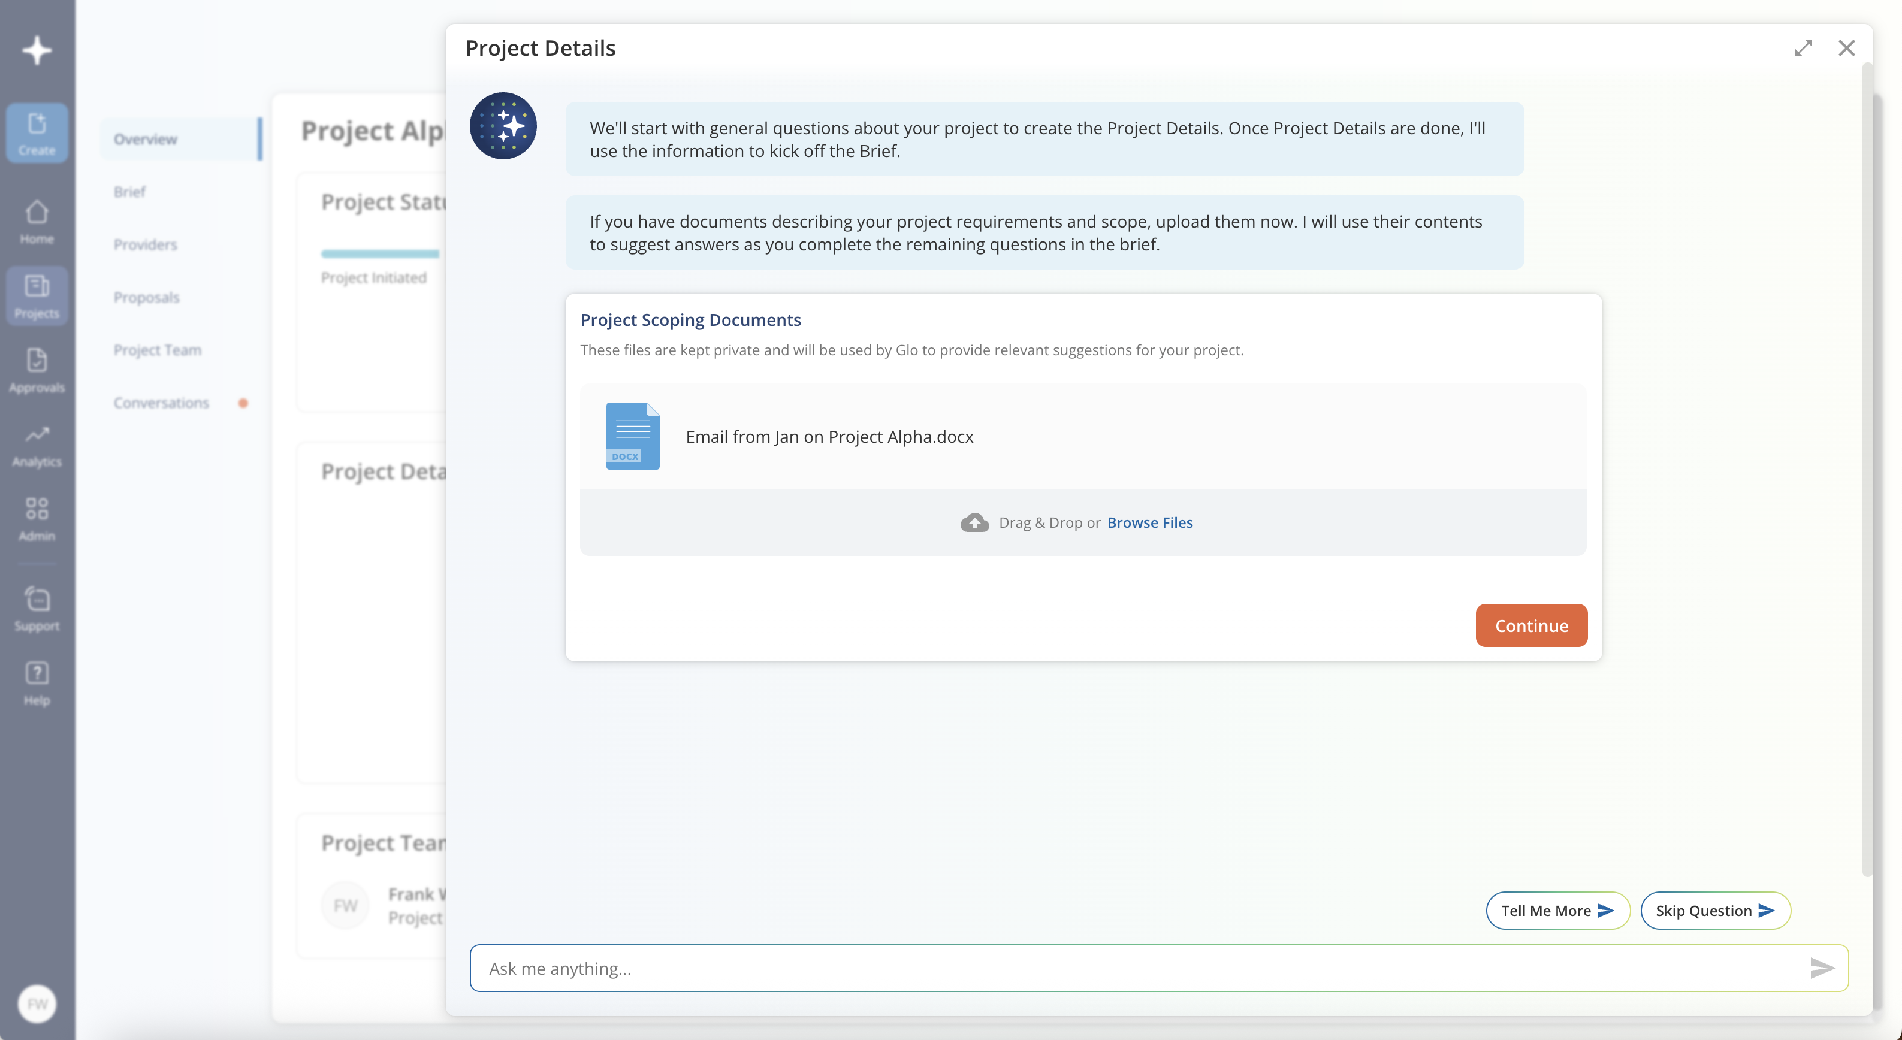Click the Email from Jan docx file icon
Viewport: 1902px width, 1040px height.
[x=633, y=436]
